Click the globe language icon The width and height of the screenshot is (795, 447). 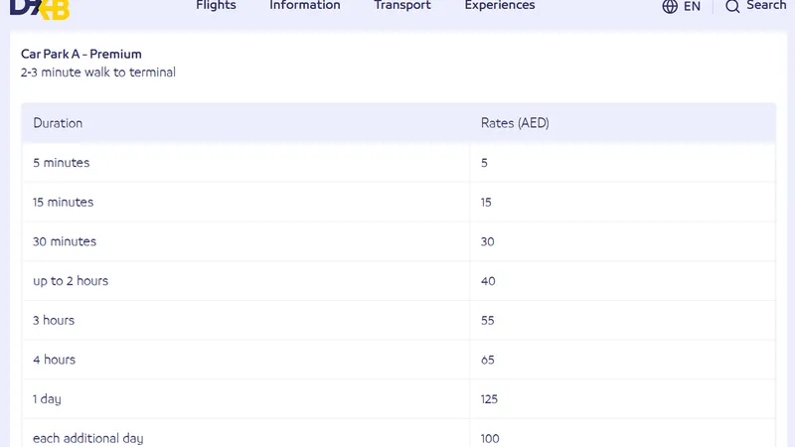[x=670, y=6]
